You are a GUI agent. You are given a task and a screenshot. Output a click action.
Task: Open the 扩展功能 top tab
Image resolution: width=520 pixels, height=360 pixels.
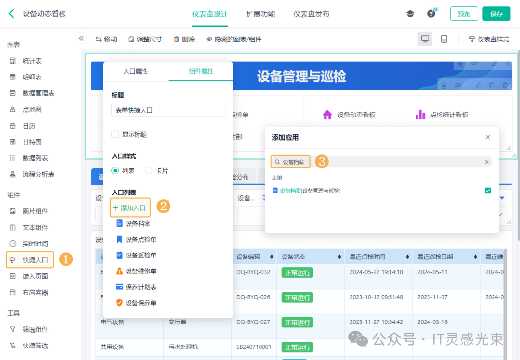click(x=260, y=14)
